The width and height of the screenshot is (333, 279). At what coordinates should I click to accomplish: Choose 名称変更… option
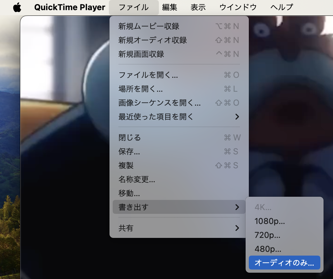(179, 179)
